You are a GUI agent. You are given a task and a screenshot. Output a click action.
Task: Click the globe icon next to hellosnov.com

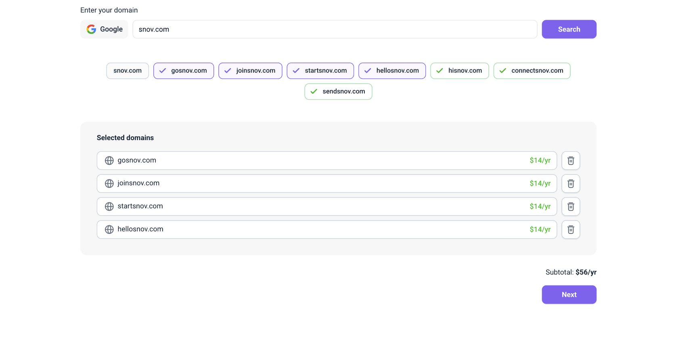click(109, 229)
